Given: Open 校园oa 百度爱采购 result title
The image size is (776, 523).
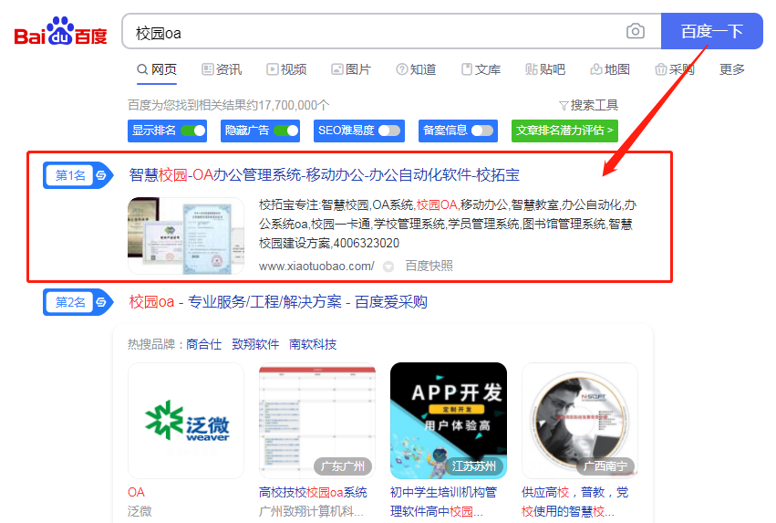Looking at the screenshot, I should tap(278, 301).
